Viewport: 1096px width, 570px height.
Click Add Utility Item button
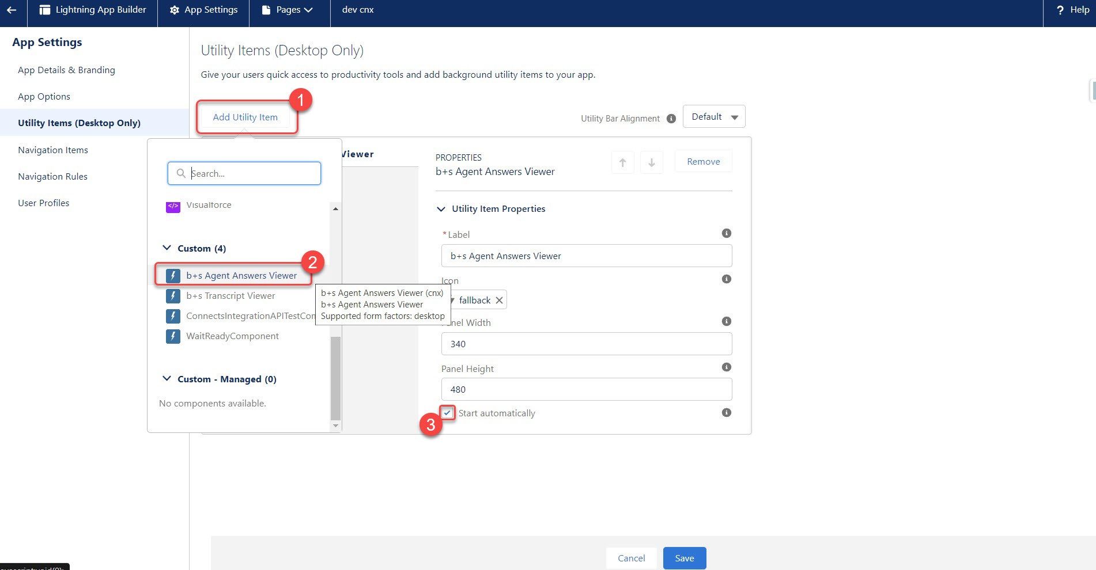(x=245, y=117)
